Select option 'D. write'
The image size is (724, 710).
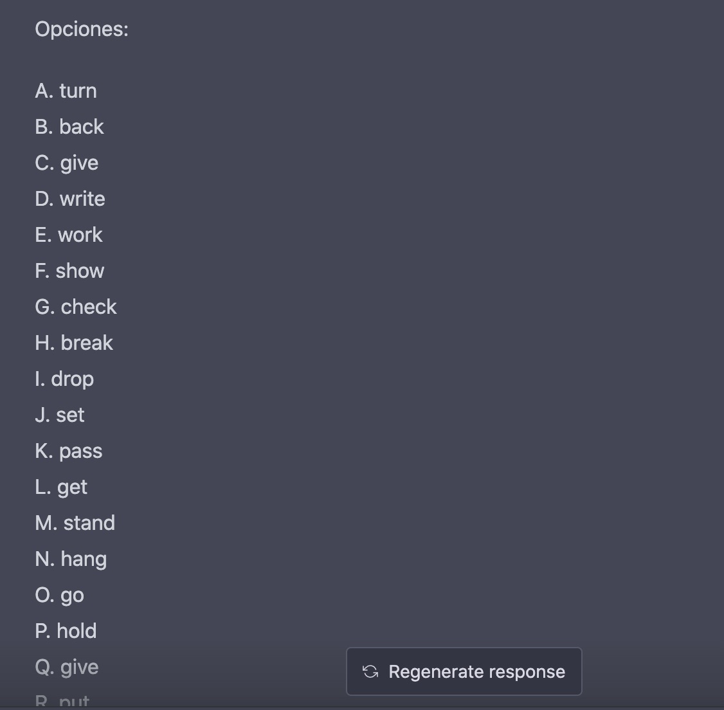[x=70, y=199]
